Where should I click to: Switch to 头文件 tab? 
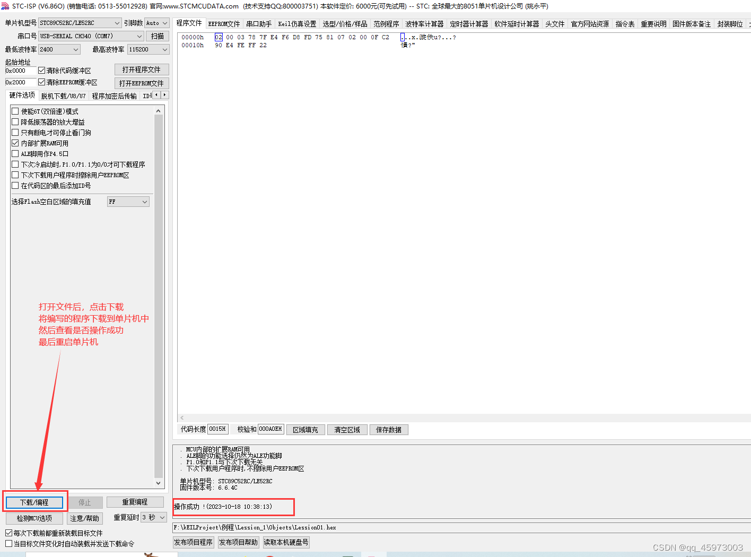click(x=555, y=24)
